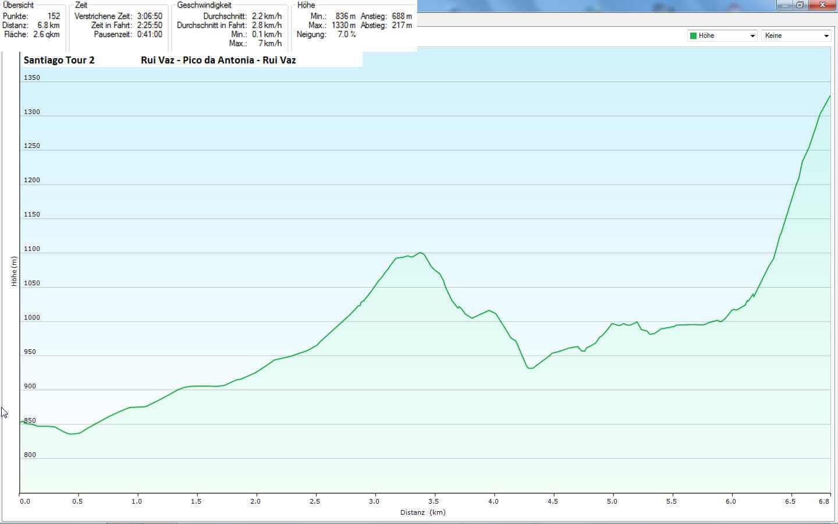Image resolution: width=838 pixels, height=524 pixels.
Task: Select the Geschwindigkeit panel heading
Action: point(204,5)
